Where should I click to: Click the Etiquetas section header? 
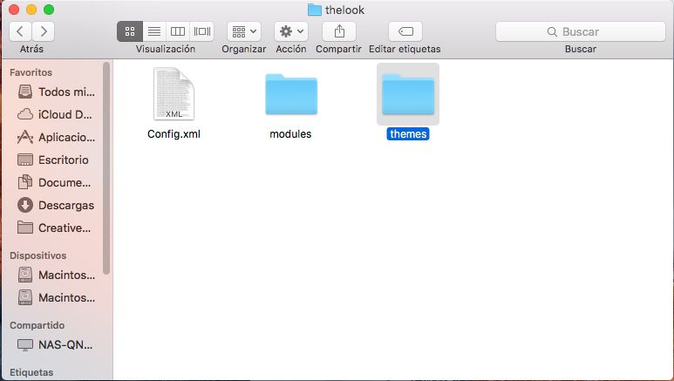tap(31, 372)
